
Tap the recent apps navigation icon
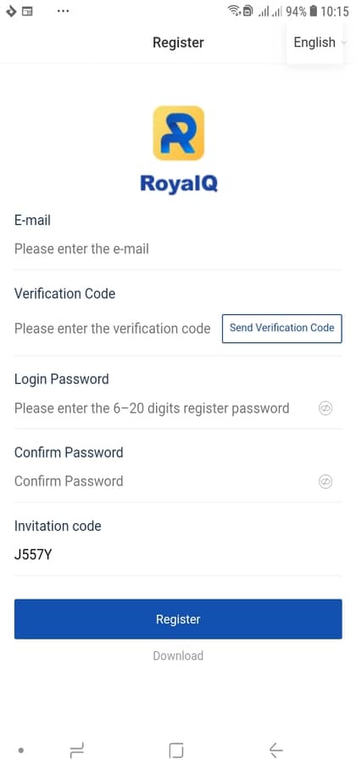point(76,751)
